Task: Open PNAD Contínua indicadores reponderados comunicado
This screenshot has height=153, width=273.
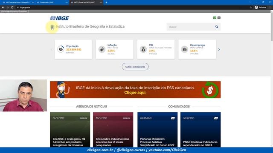Action: pyautogui.click(x=200, y=130)
